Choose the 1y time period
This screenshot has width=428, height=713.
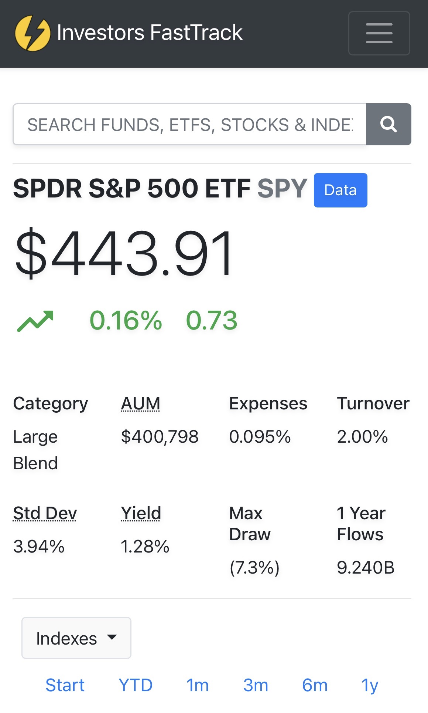[370, 685]
